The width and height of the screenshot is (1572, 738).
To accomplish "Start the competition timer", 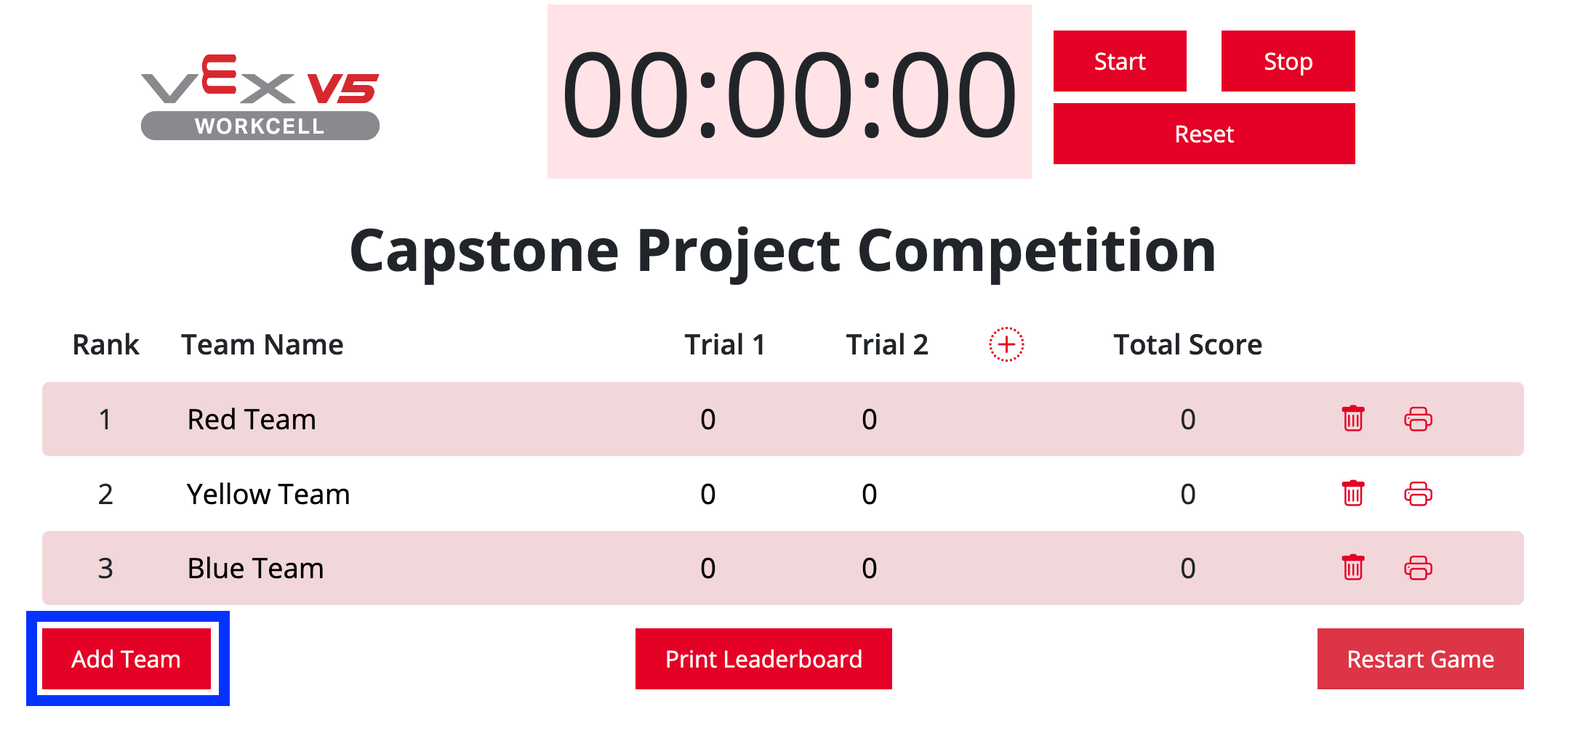I will [1119, 61].
